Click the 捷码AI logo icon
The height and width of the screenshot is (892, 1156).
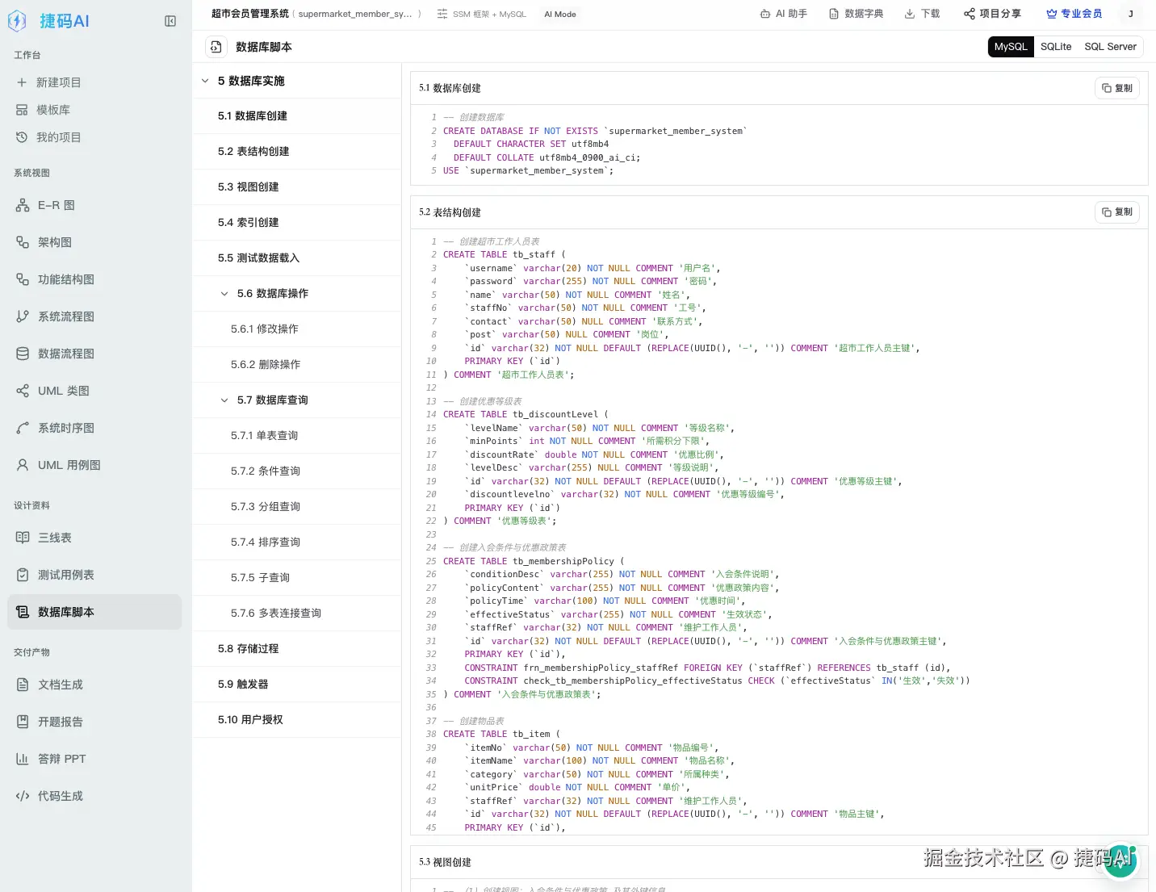click(x=17, y=21)
